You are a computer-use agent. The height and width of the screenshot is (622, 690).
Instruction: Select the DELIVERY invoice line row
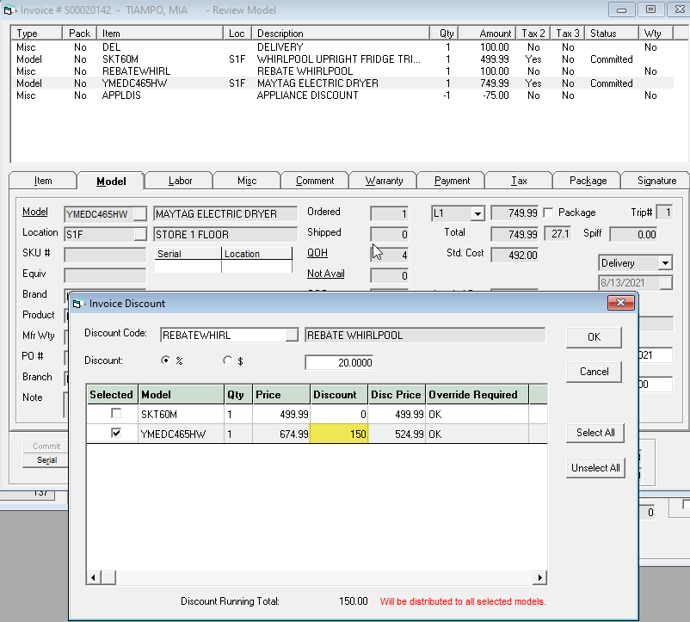click(x=342, y=47)
